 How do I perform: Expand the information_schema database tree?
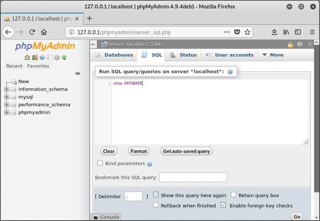7,89
